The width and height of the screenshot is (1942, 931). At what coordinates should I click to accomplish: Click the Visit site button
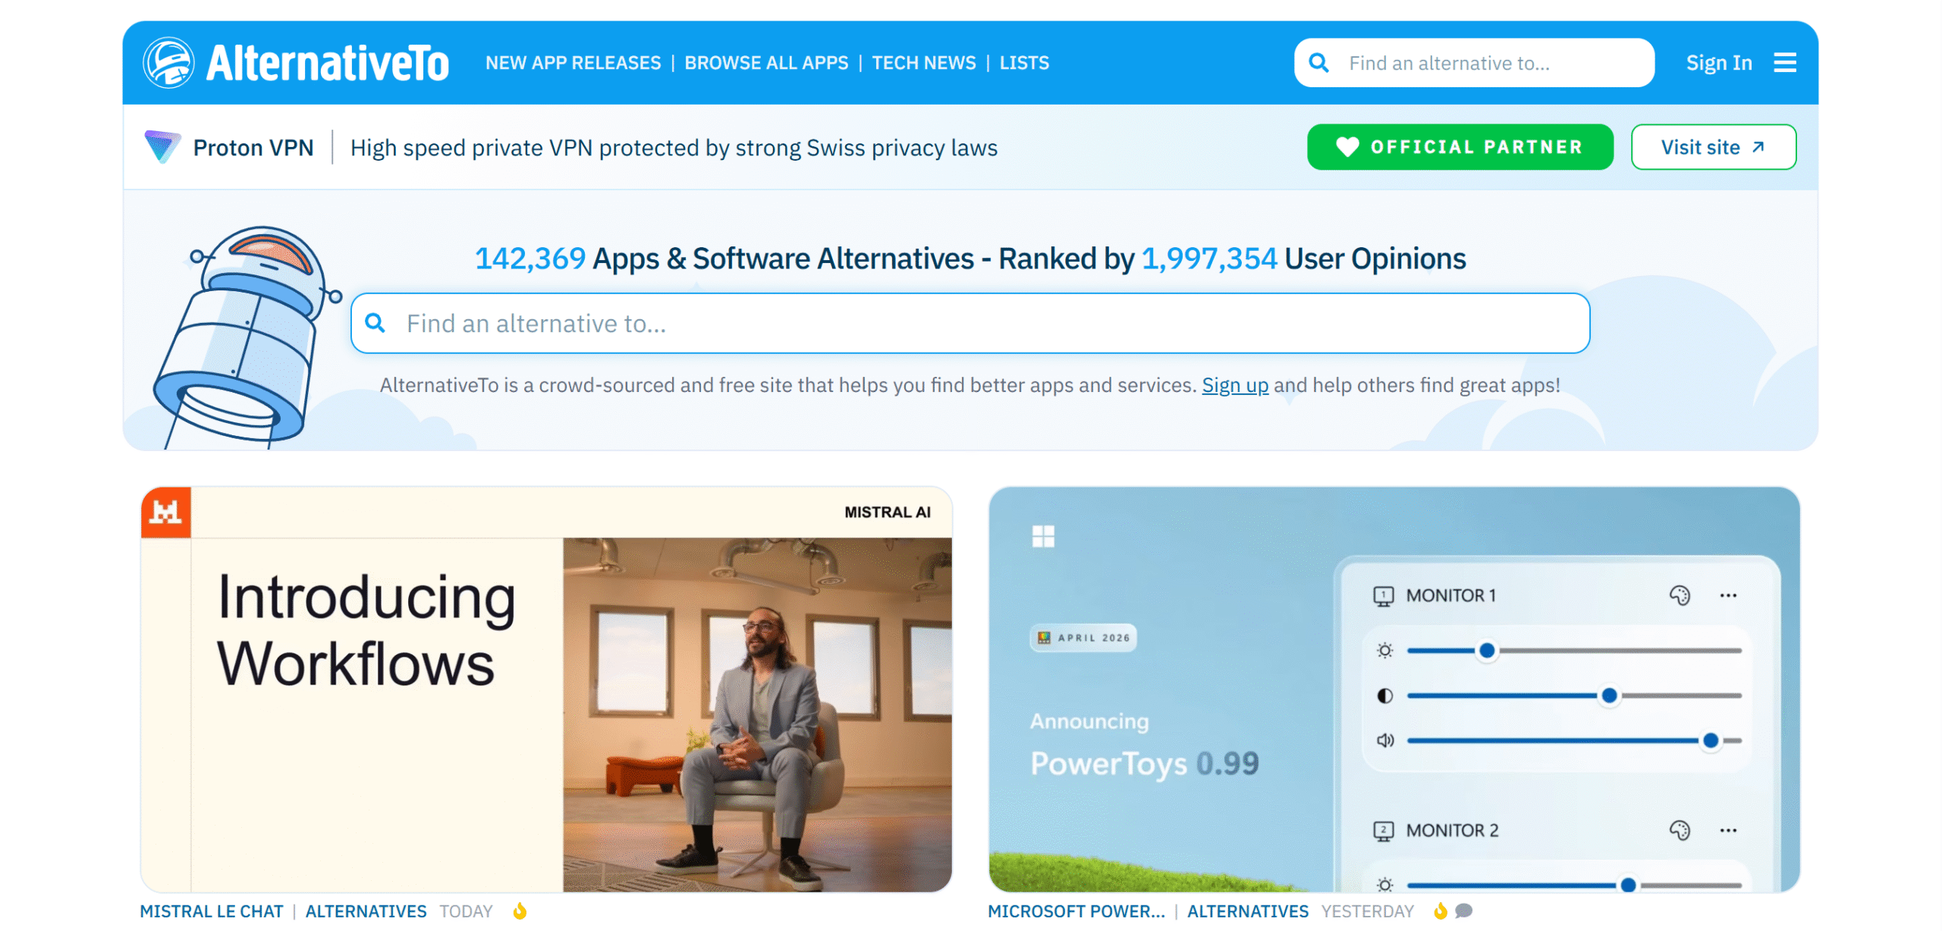pyautogui.click(x=1714, y=147)
